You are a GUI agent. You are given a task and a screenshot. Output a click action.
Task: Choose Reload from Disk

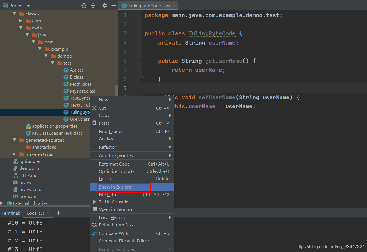132,225
